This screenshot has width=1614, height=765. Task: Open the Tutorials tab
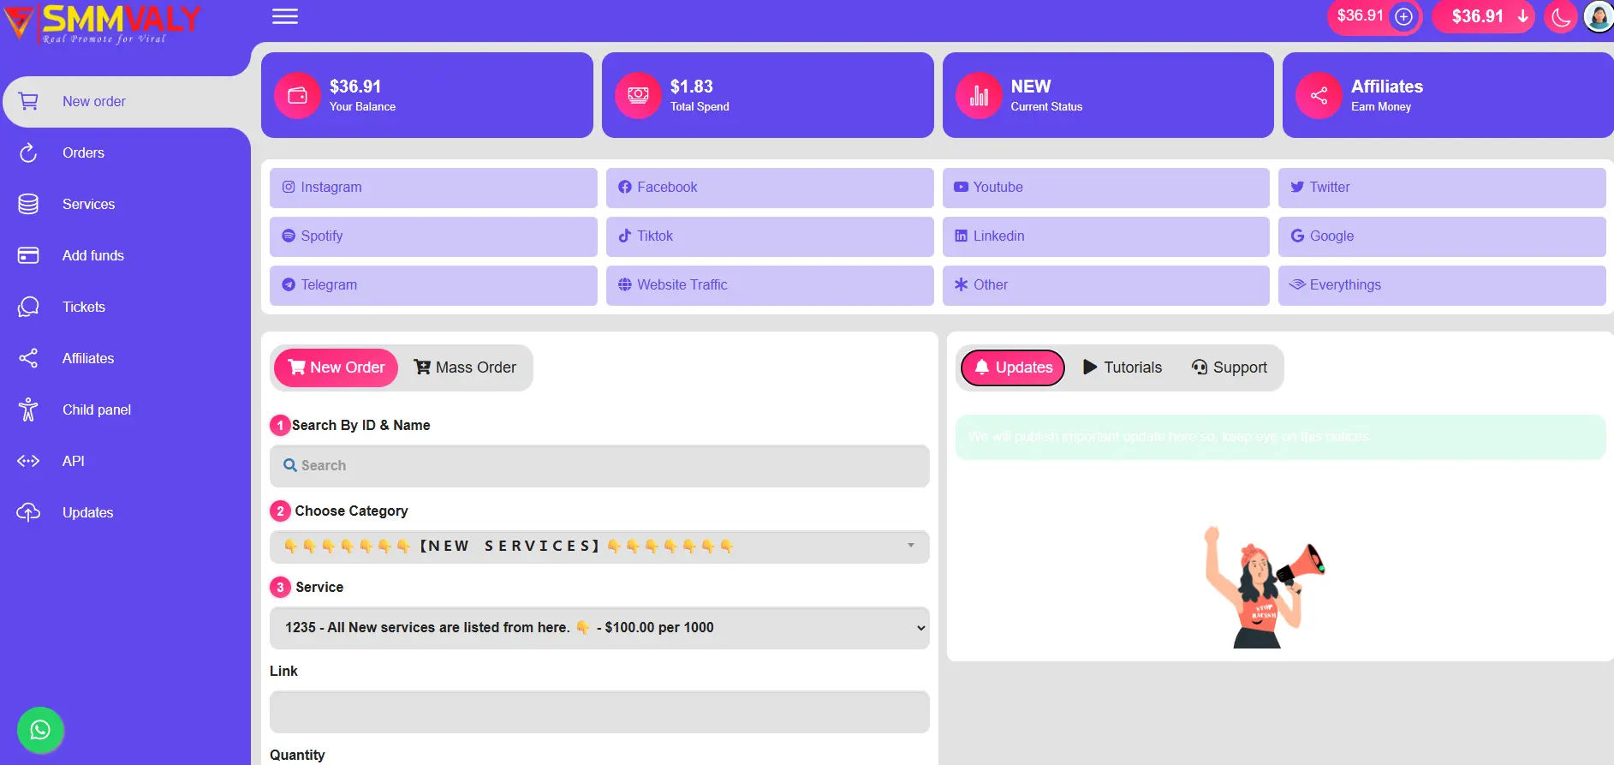coord(1123,368)
